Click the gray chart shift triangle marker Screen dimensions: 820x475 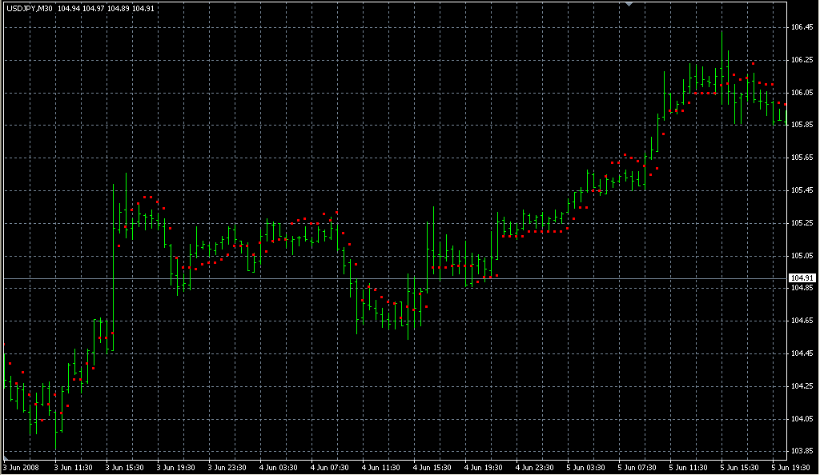630,5
